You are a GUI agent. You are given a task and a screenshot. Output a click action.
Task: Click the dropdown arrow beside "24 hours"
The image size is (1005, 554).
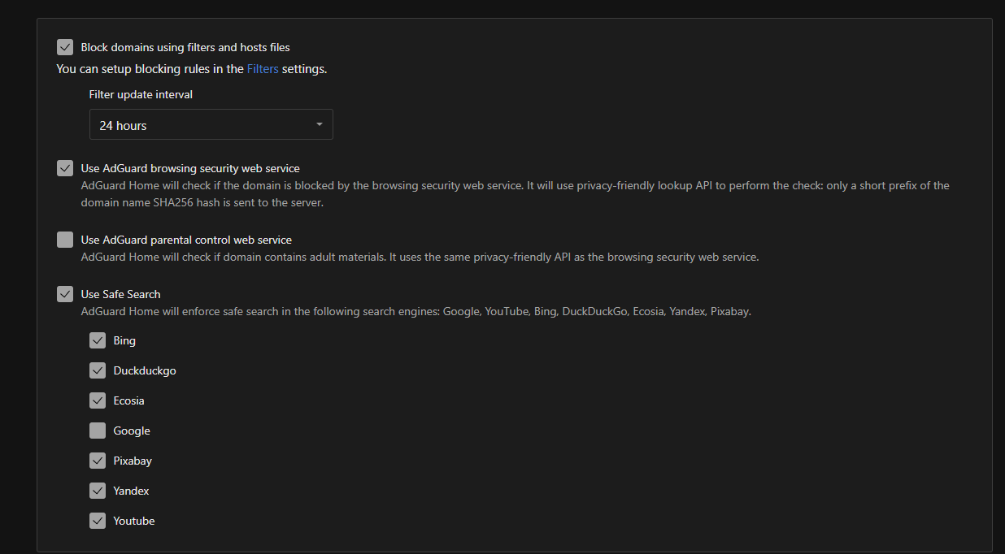point(320,124)
